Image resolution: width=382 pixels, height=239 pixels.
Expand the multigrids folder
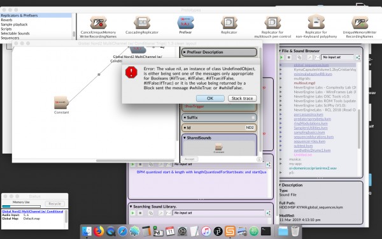(x=280, y=78)
